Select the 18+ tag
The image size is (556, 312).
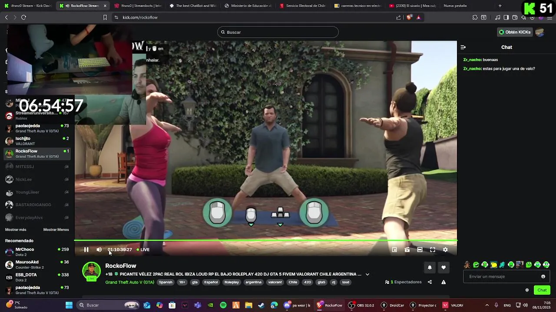[182, 282]
